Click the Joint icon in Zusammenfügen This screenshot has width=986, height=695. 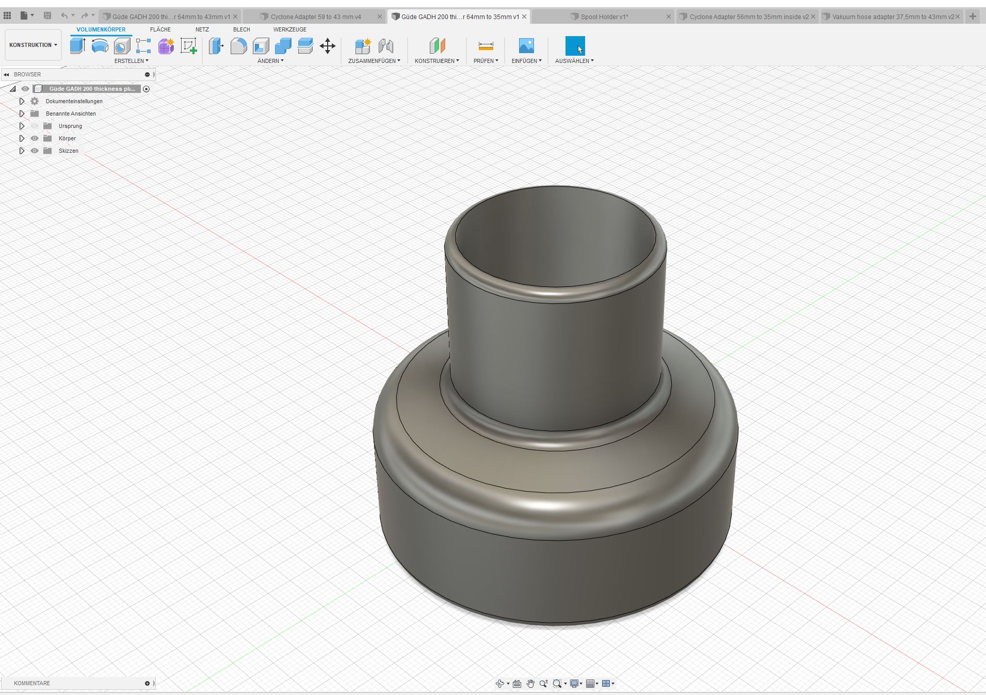tap(385, 46)
